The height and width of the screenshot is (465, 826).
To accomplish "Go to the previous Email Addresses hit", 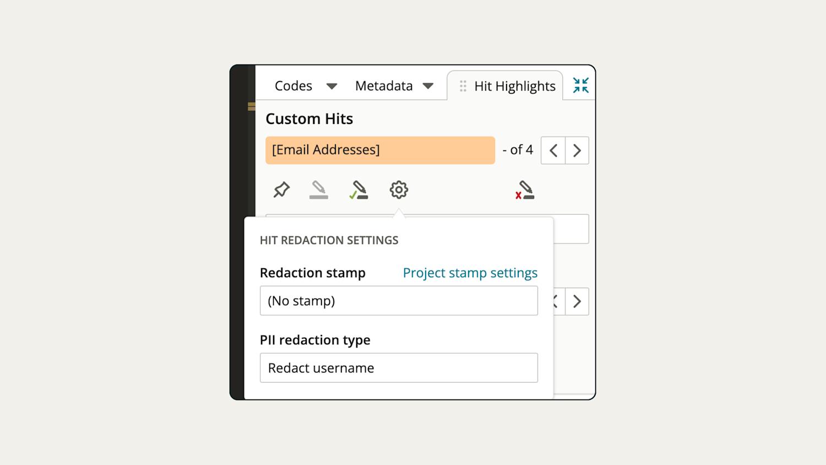I will point(553,150).
